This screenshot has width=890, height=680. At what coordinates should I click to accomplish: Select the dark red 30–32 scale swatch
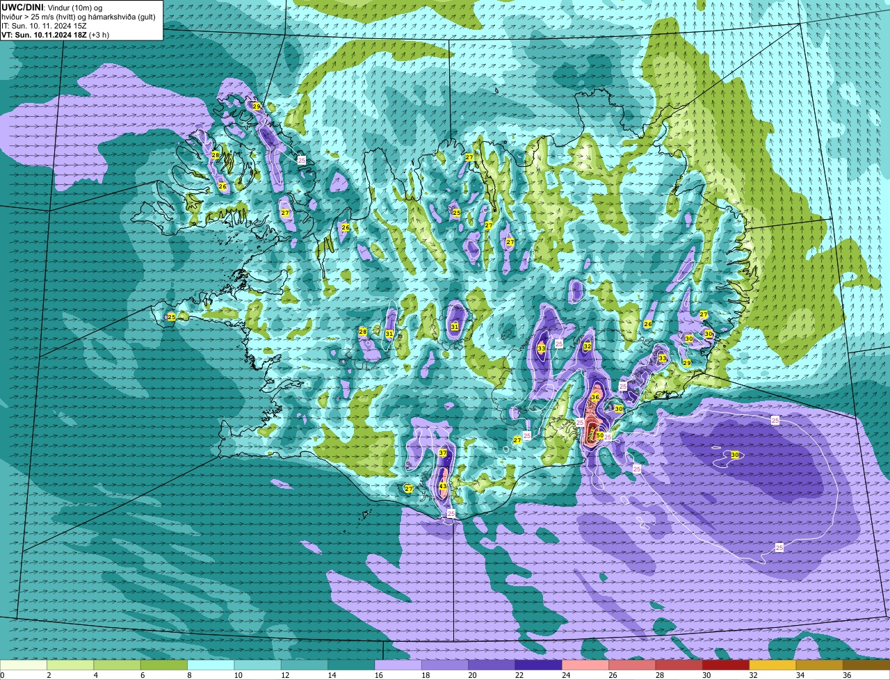[726, 665]
